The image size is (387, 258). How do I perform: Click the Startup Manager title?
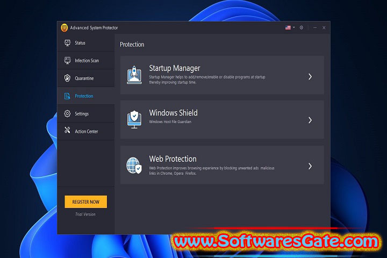(175, 68)
